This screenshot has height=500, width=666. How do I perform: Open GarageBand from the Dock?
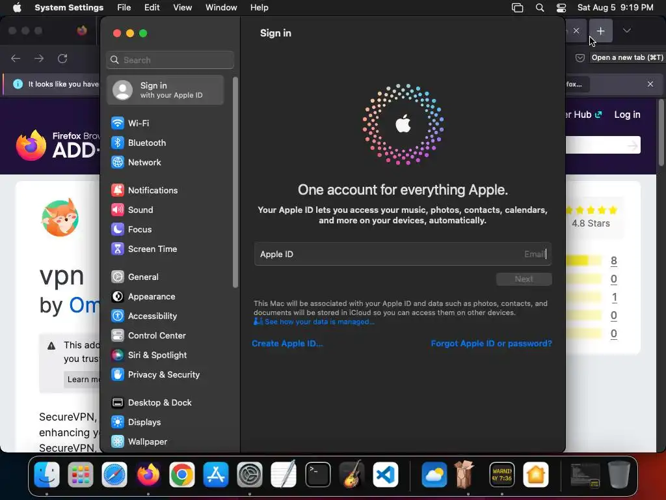click(352, 474)
